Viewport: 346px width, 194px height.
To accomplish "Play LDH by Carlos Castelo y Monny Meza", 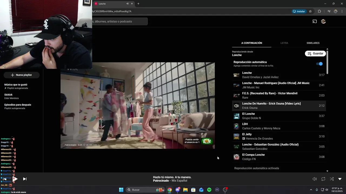I will pyautogui.click(x=279, y=126).
